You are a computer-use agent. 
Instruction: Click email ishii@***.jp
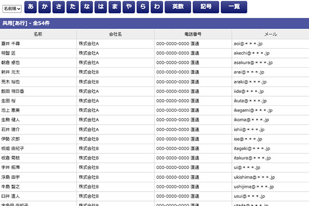click(x=249, y=130)
